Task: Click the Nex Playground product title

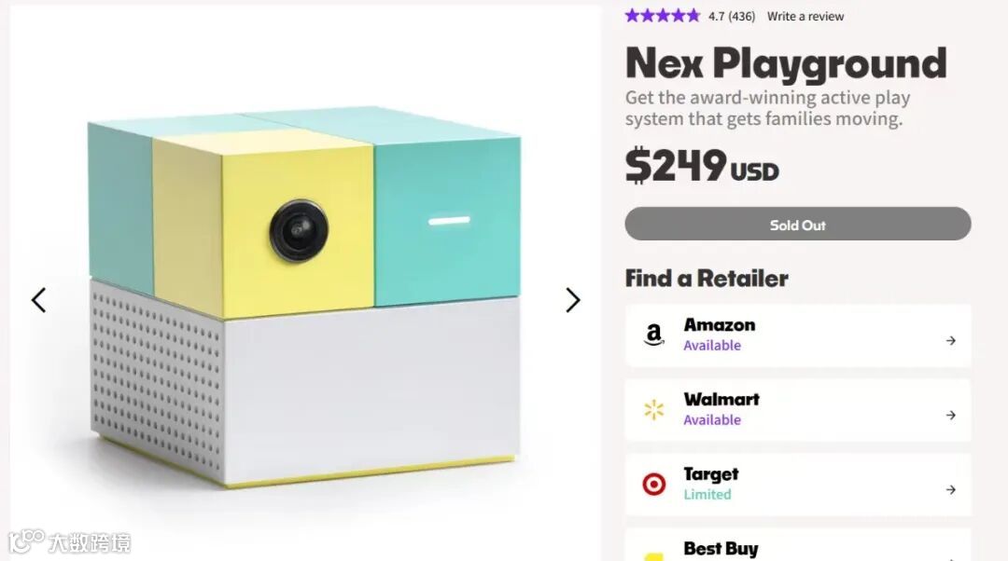Action: tap(786, 63)
